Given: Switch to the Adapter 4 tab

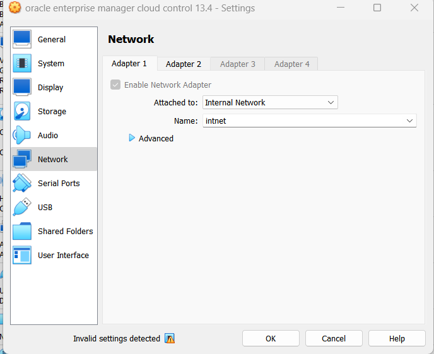Looking at the screenshot, I should tap(291, 64).
